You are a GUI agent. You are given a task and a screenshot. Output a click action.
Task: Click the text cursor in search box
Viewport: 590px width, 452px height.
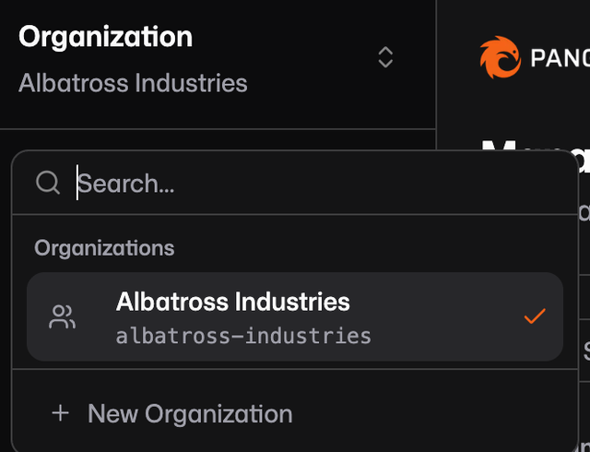click(x=77, y=183)
